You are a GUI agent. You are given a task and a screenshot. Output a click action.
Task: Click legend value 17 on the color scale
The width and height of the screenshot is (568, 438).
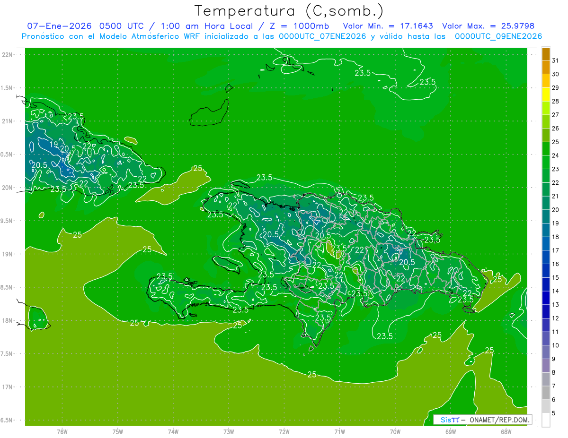tap(555, 250)
